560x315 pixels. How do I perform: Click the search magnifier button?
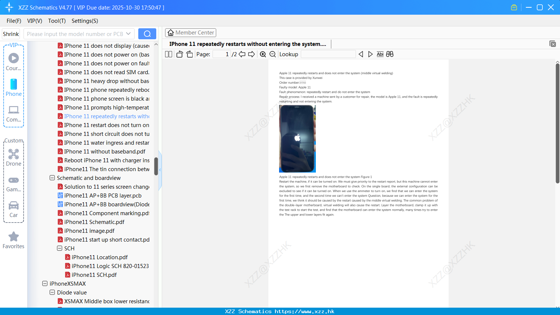[147, 34]
